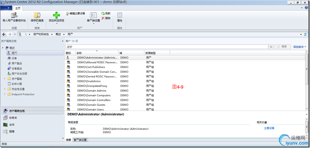
Task: Click Import User Device Affinity icon (导入用户设备相关性)
Action: point(14,15)
